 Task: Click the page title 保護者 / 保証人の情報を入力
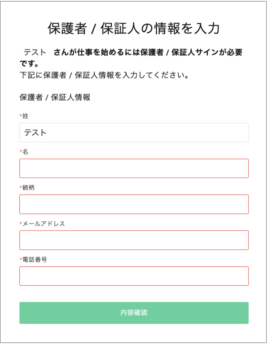(134, 28)
